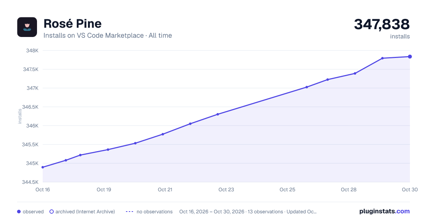Click the Oct 16 x-axis label
The width and height of the screenshot is (427, 224).
[x=43, y=190]
